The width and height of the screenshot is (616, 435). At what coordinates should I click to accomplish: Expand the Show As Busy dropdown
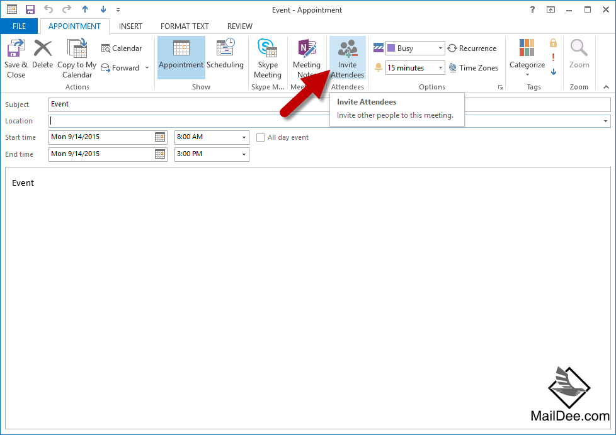[440, 48]
